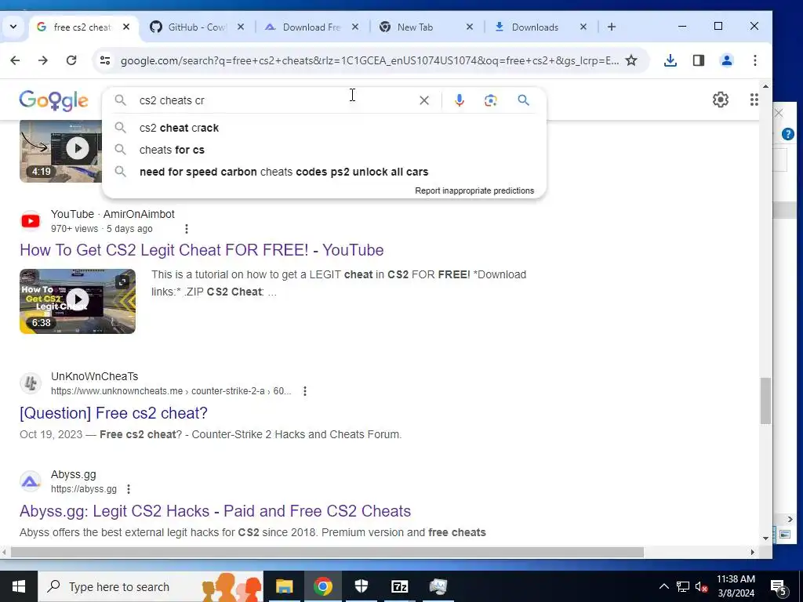The width and height of the screenshot is (803, 602).
Task: Click the taskbar 'Type here to search' box
Action: point(151,586)
